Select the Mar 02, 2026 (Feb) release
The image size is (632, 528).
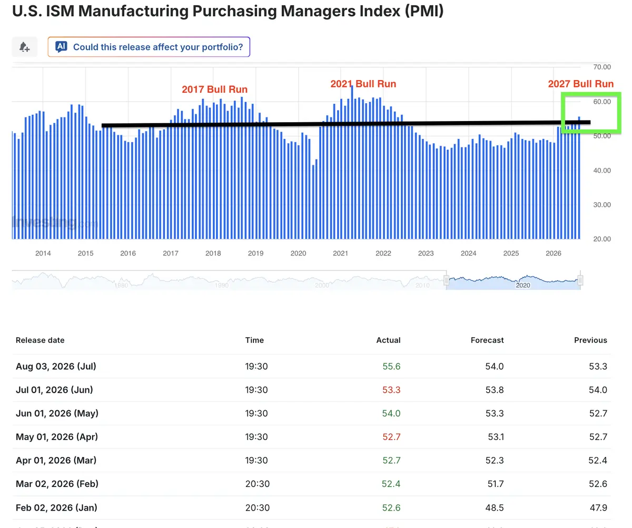pyautogui.click(x=311, y=484)
